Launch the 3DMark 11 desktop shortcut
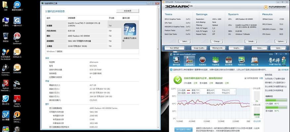 [x=17, y=53]
